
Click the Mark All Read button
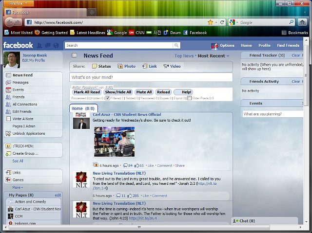click(x=87, y=92)
